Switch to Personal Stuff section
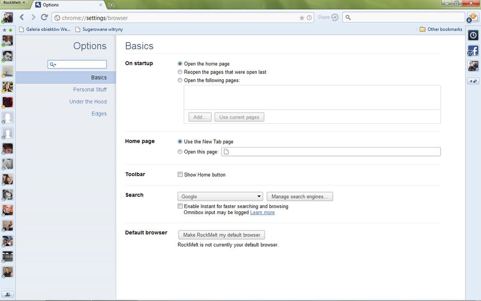Screen dimensions: 481x301 tap(90, 90)
